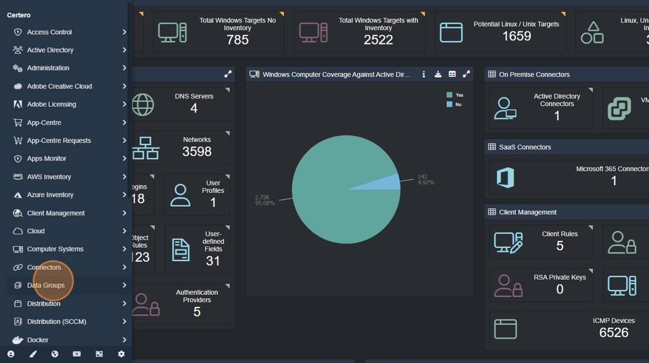649x363 pixels.
Task: Download the Windows Computer Coverage chart
Action: coord(438,75)
